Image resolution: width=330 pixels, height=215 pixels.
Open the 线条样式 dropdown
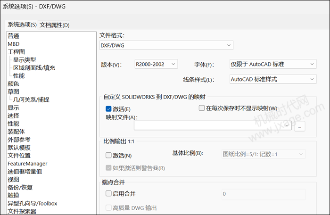tap(273, 79)
